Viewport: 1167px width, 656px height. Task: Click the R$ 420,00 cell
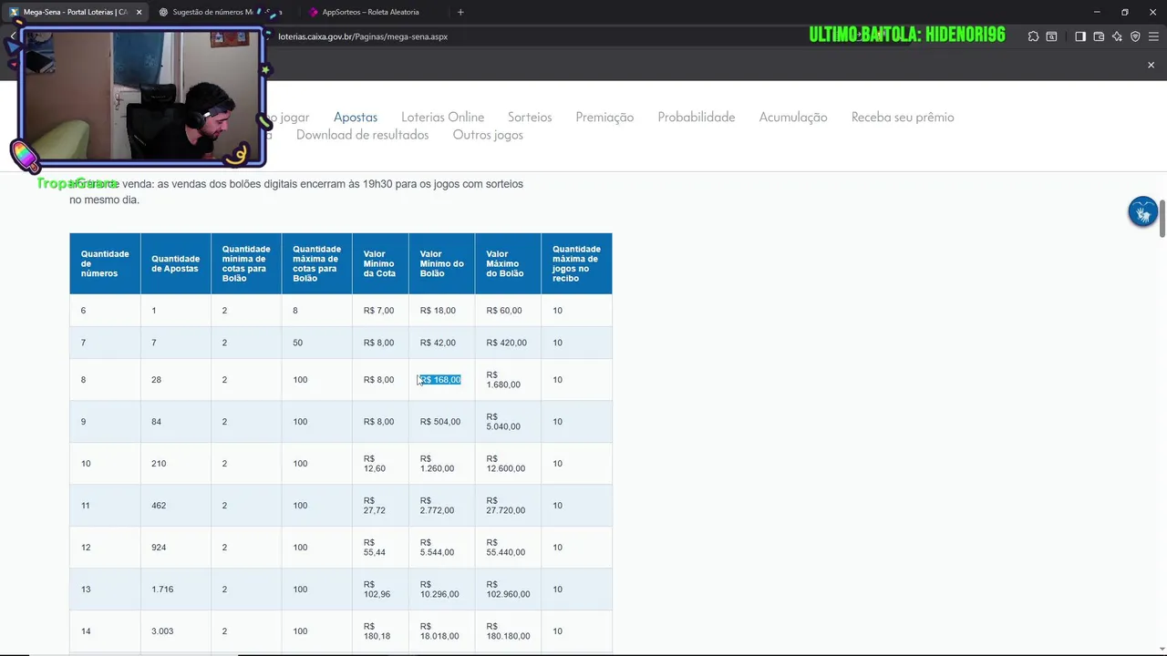[506, 343]
